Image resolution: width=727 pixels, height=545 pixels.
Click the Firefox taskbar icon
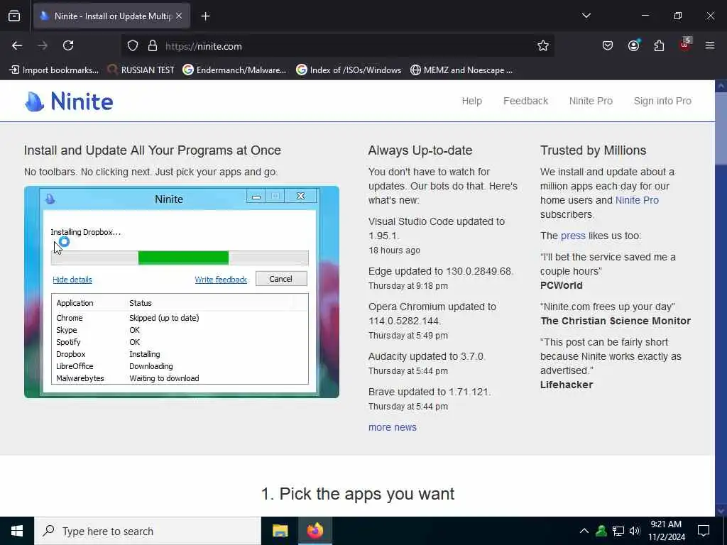point(315,531)
